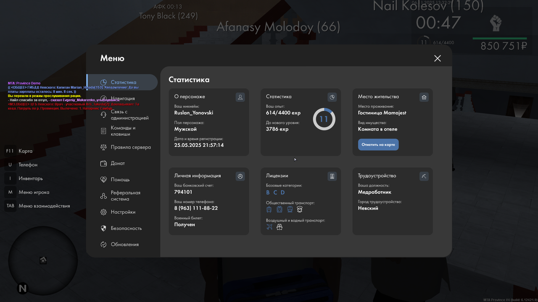
Task: Click the license document icon on the Лицензии card
Action: point(332,177)
